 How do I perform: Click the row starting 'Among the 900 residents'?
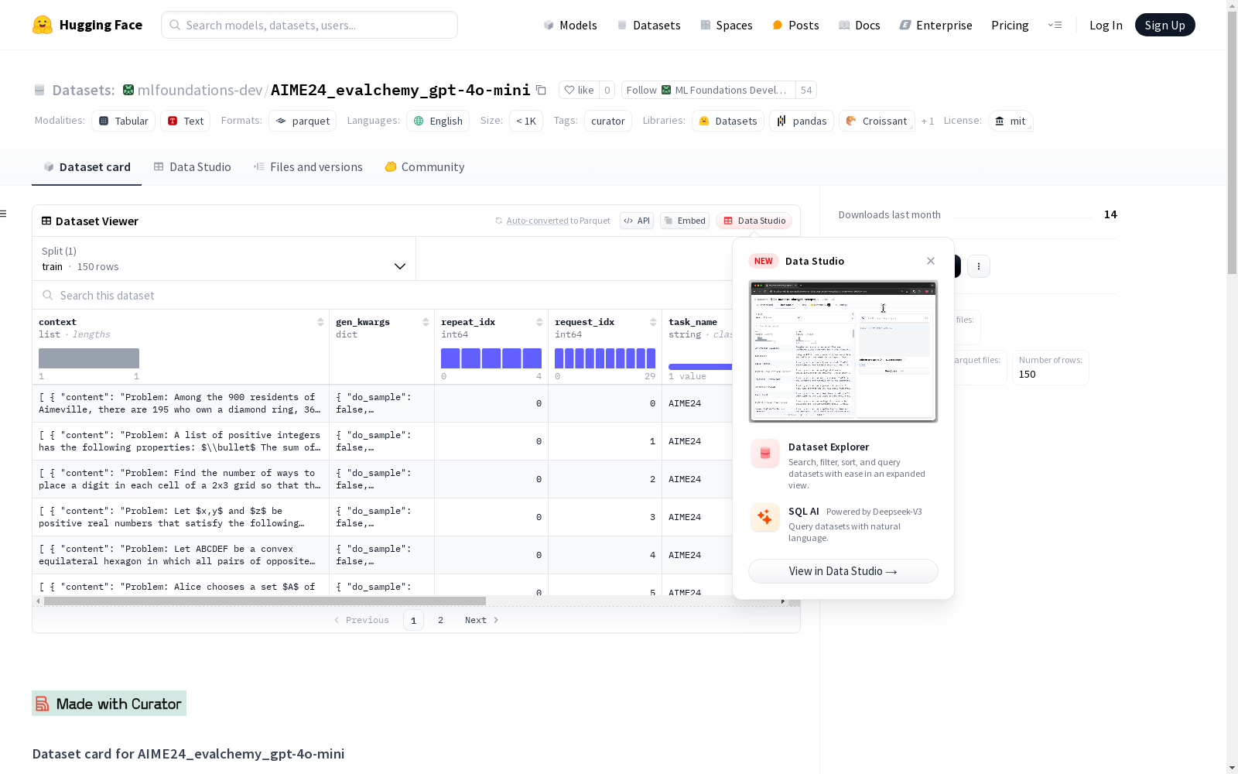click(382, 403)
